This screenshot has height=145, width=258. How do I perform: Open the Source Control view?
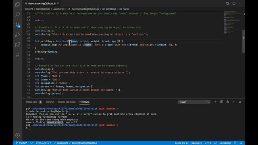(18, 25)
